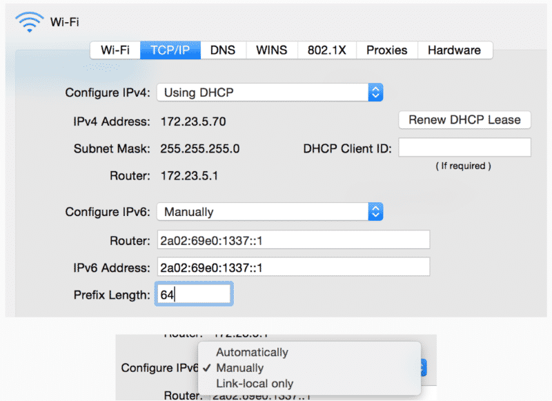View the Wi-Fi settings tab
The width and height of the screenshot is (552, 401).
115,50
